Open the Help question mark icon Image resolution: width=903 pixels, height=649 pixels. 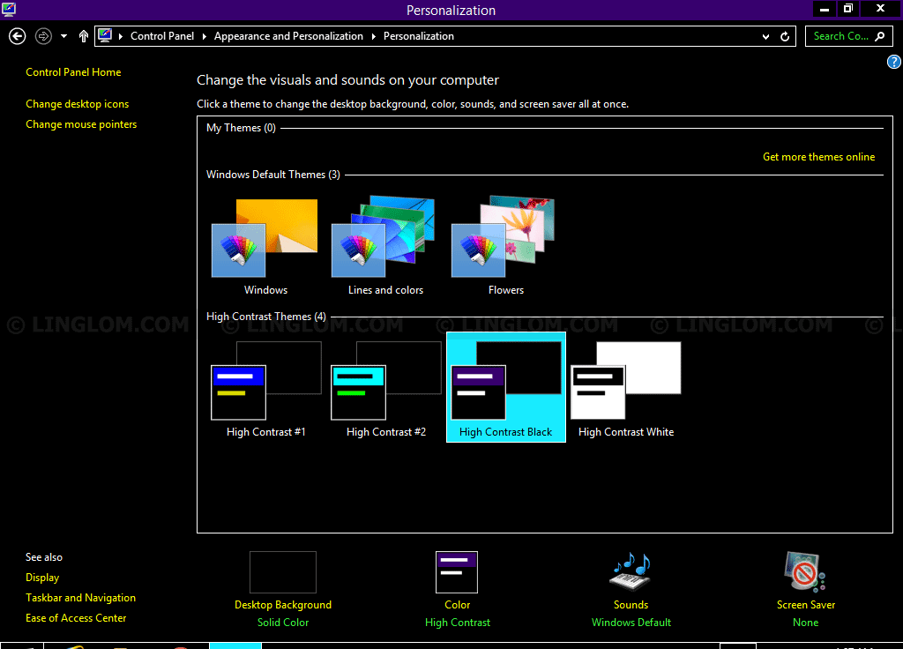pyautogui.click(x=894, y=62)
